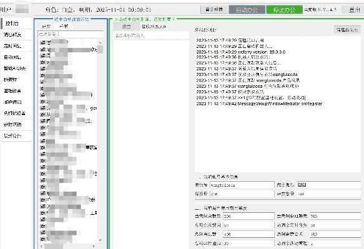The width and height of the screenshot is (364, 249).
Task: Click the 登出 logout button
Action: [354, 10]
